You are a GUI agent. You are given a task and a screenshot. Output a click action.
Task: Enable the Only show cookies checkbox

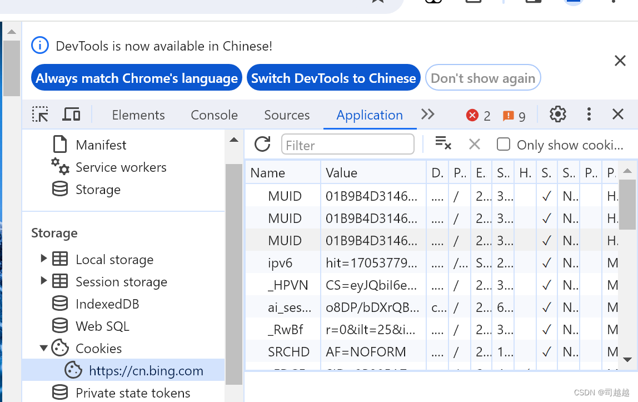click(503, 144)
